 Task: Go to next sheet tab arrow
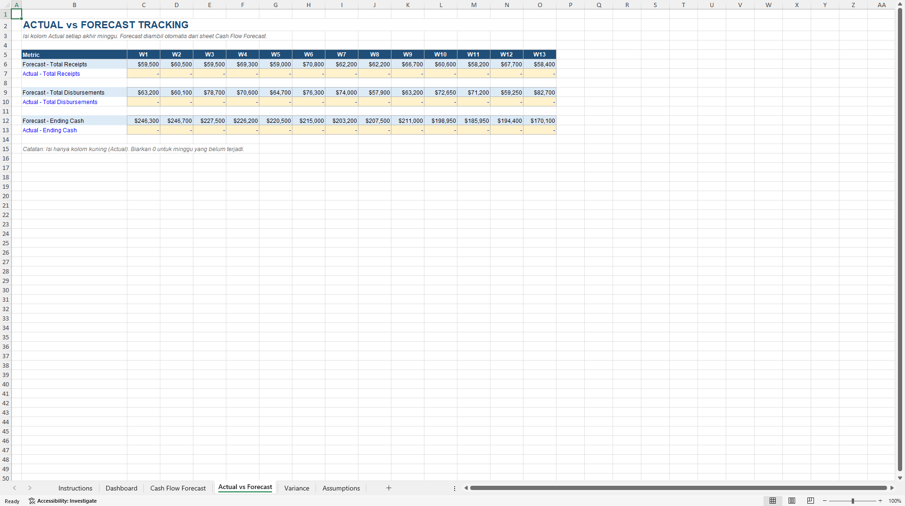pos(30,488)
